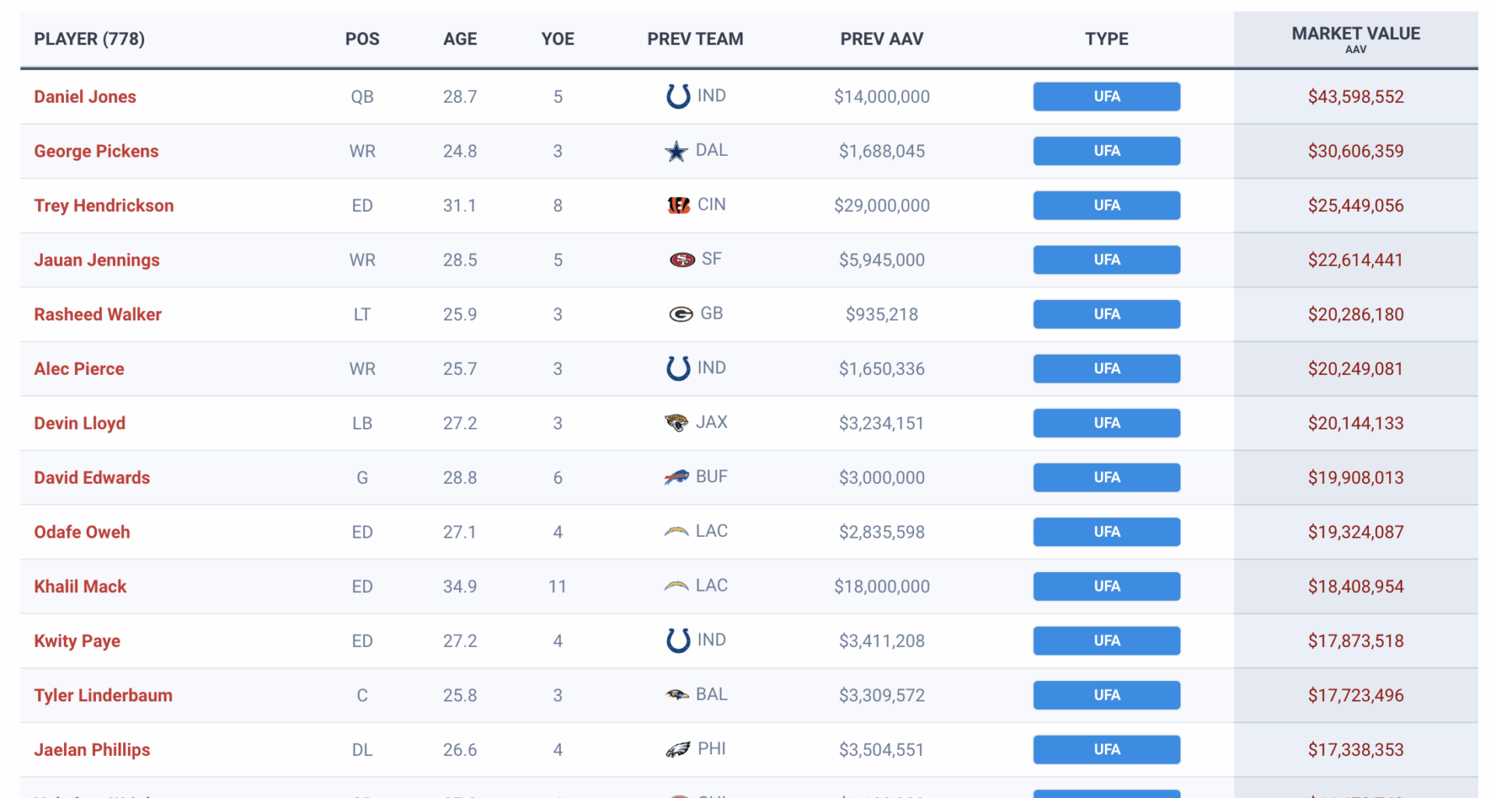View Khalil Mack's player details
The image size is (1496, 798).
[x=80, y=586]
